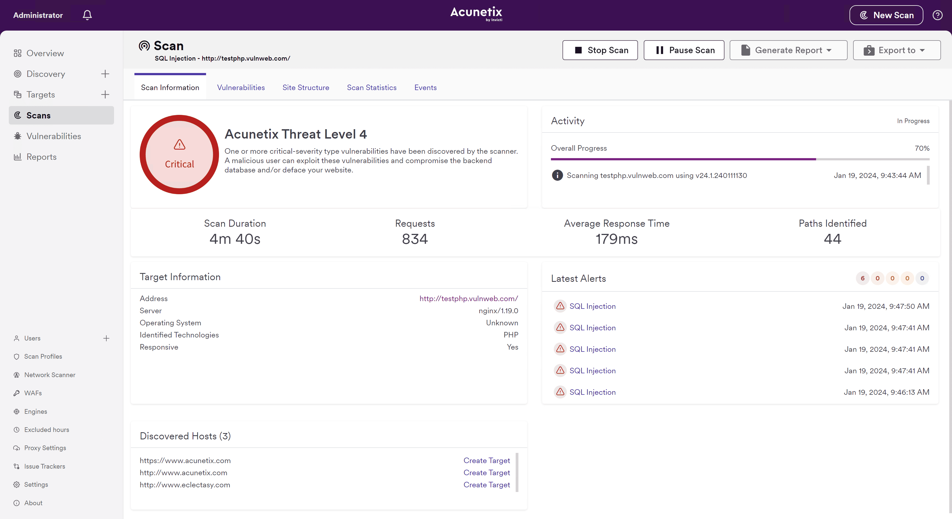Switch to the Site Structure tab
The height and width of the screenshot is (519, 952).
click(306, 88)
